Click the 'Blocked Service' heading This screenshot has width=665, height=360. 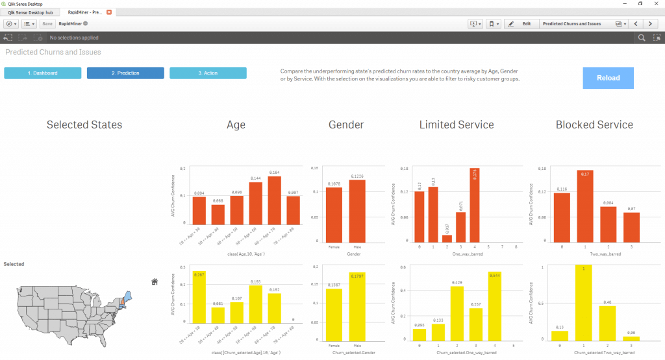594,125
